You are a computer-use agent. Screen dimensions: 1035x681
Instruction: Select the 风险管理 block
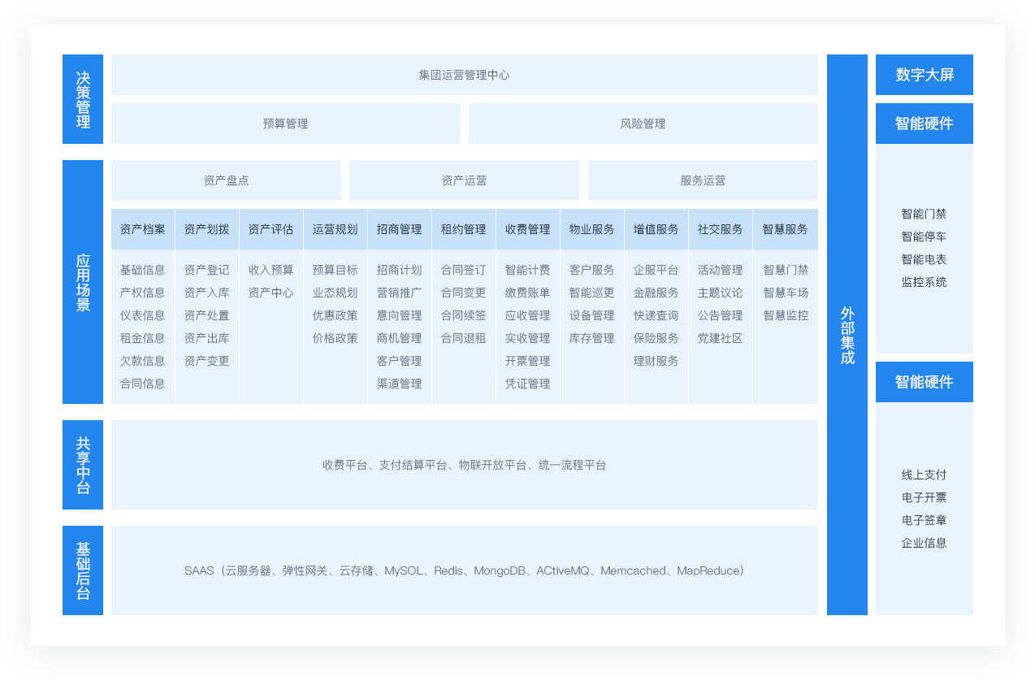coord(643,124)
